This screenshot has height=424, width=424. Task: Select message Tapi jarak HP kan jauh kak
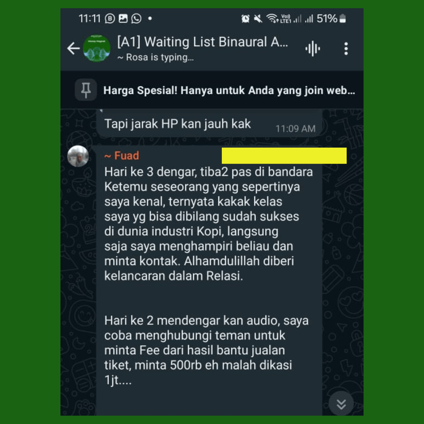pos(209,124)
